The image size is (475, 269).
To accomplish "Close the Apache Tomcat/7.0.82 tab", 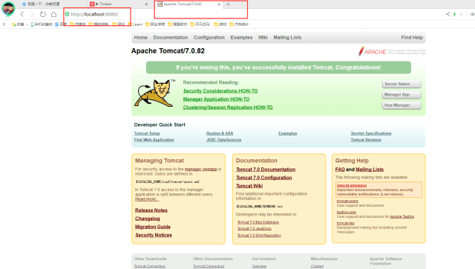I will coord(219,4).
